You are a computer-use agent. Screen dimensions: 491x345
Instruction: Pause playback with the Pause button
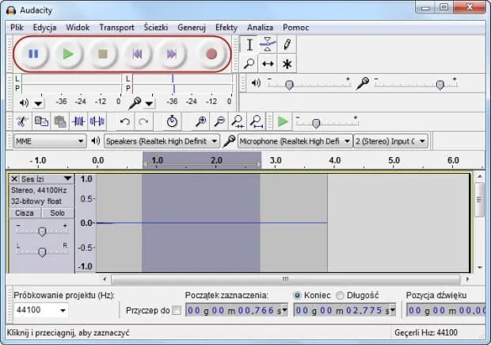tap(33, 54)
